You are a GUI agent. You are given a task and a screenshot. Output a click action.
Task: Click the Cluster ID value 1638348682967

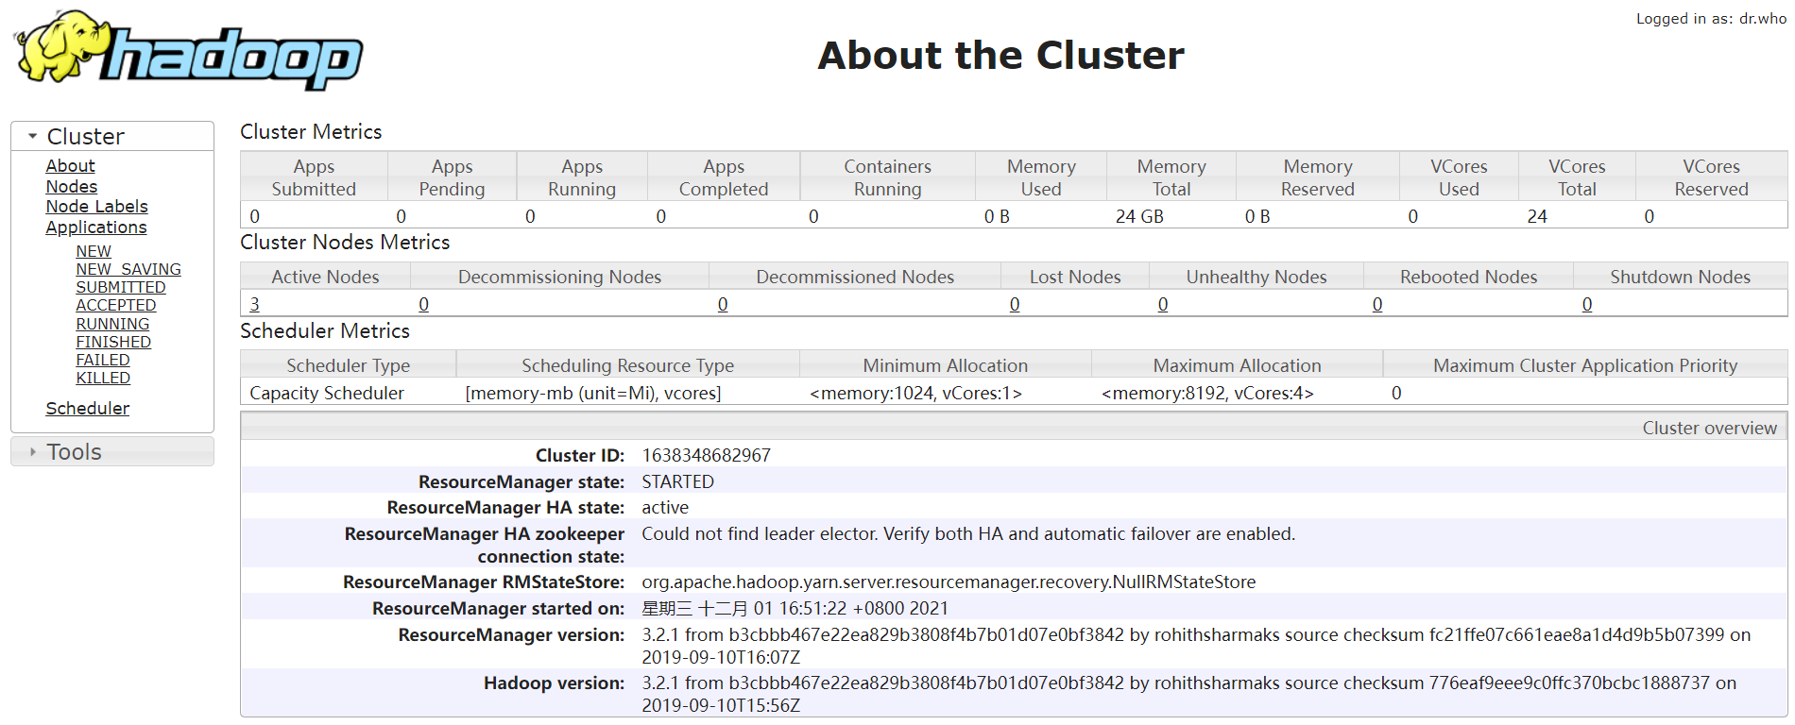click(707, 455)
